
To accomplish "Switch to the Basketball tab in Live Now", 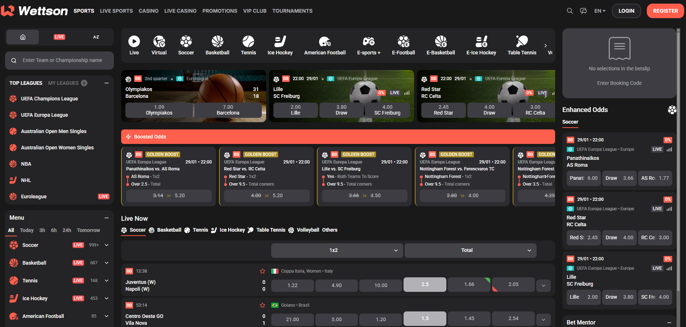I will coord(169,230).
